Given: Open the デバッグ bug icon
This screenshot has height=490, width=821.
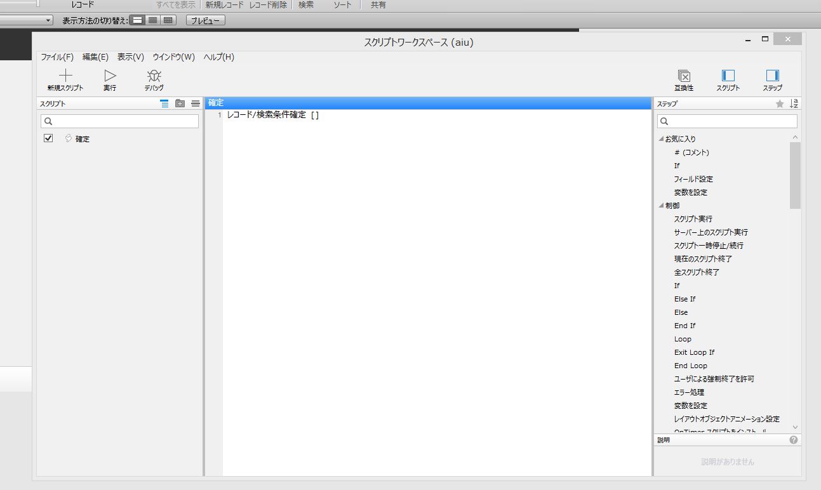Looking at the screenshot, I should [154, 76].
